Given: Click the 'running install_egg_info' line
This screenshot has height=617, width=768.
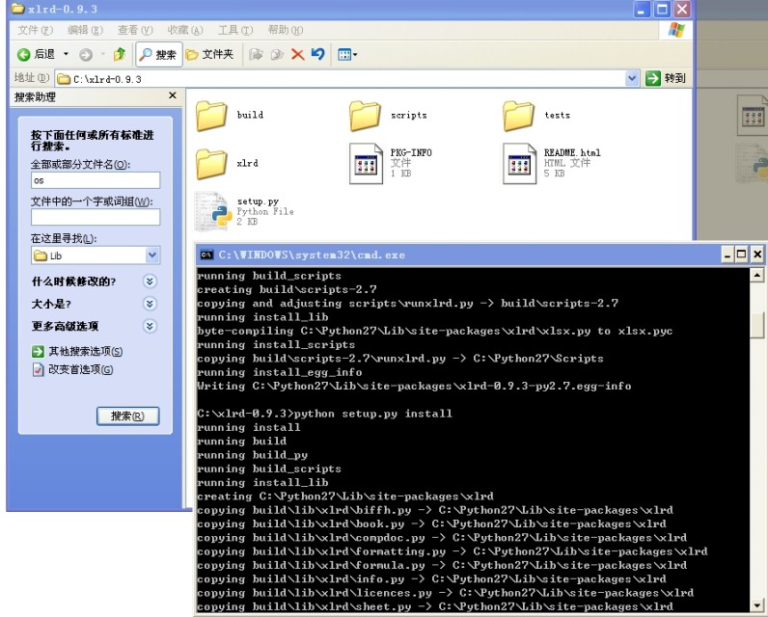Looking at the screenshot, I should click(280, 372).
